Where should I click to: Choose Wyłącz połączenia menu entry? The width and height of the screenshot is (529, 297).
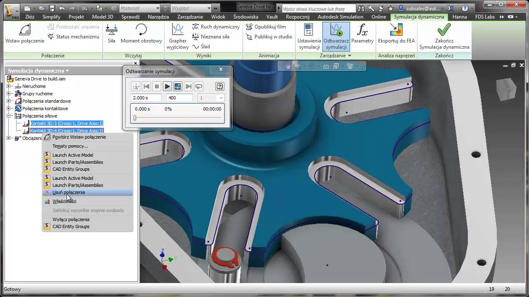(x=88, y=219)
